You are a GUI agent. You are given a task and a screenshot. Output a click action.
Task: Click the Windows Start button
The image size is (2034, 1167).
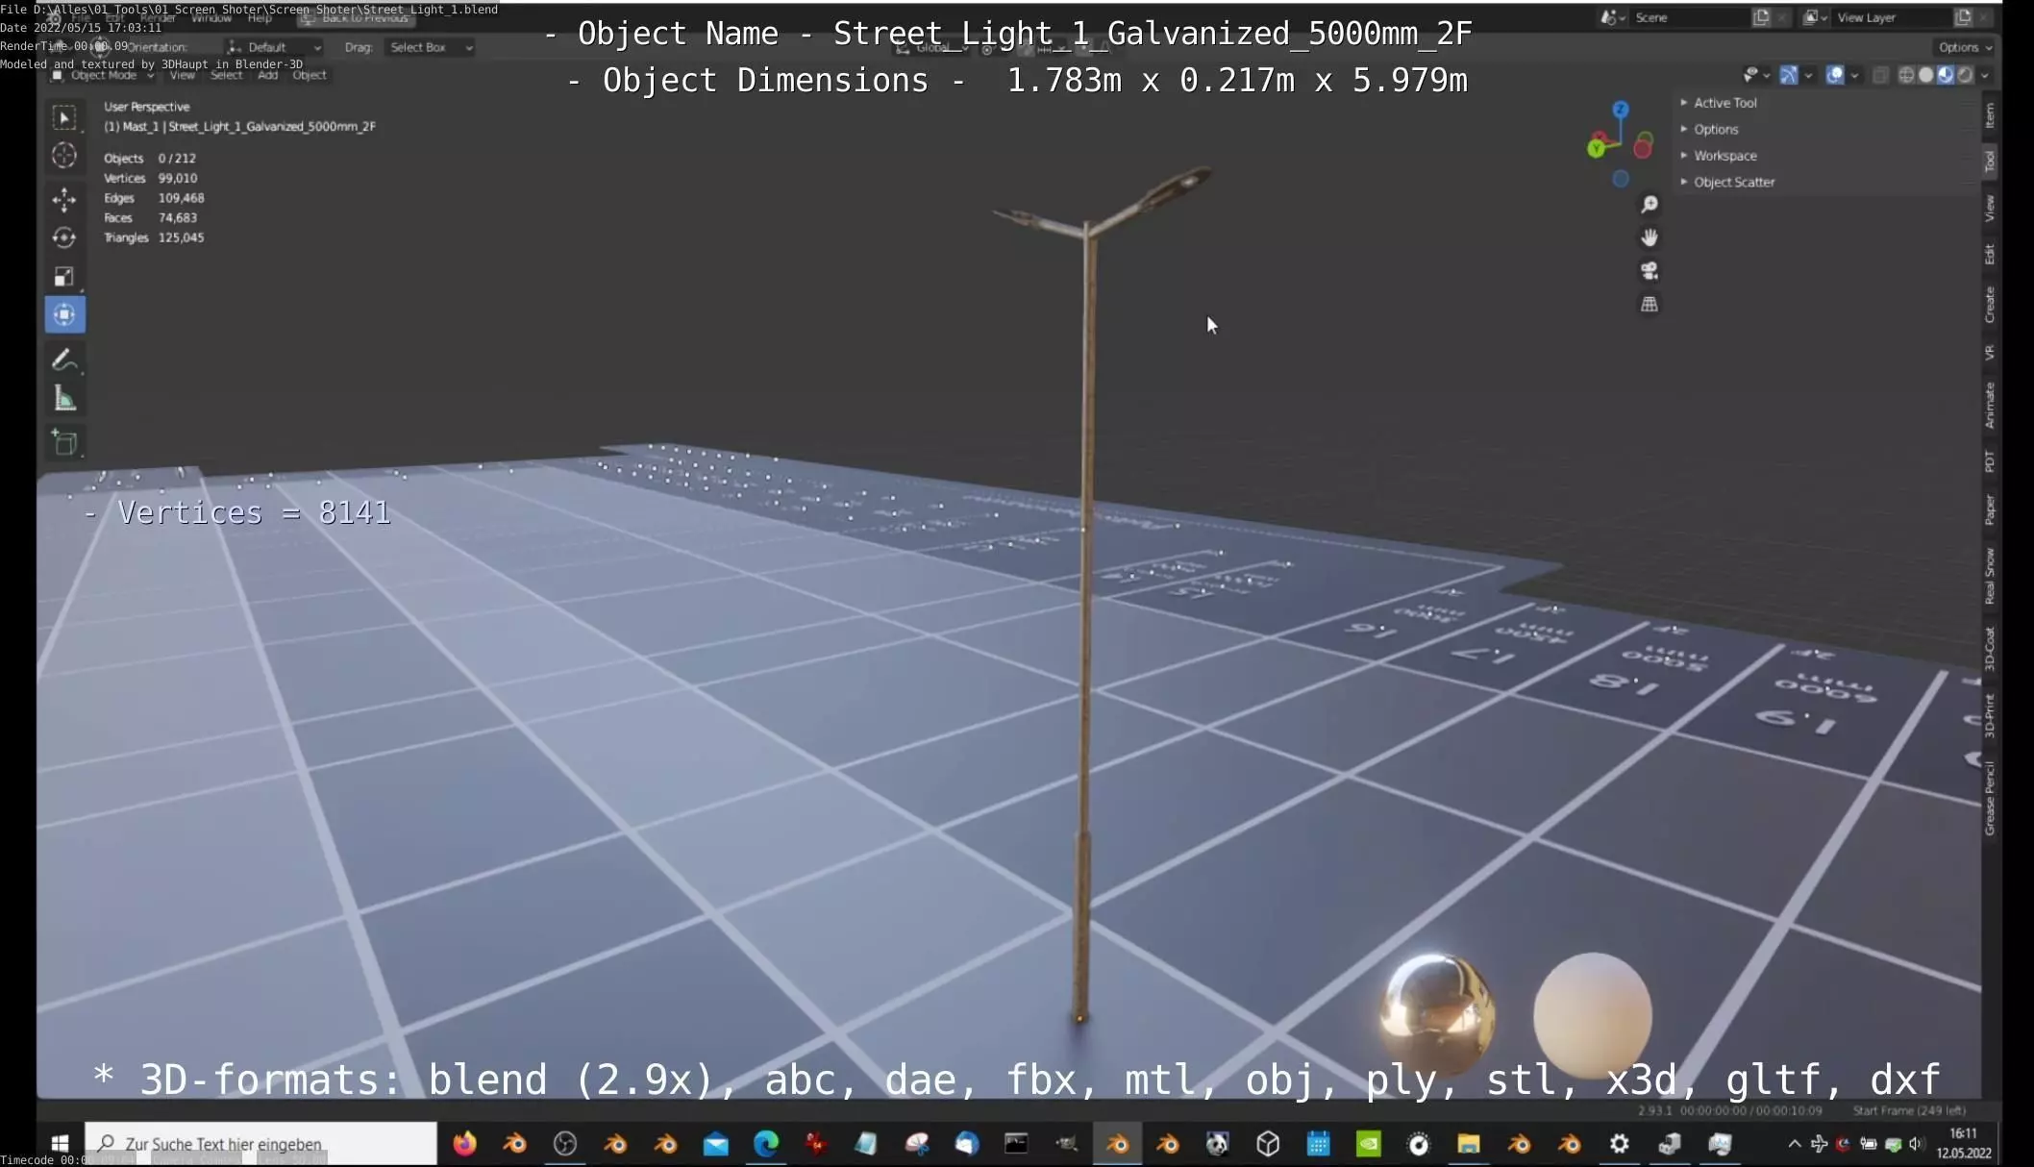[60, 1144]
